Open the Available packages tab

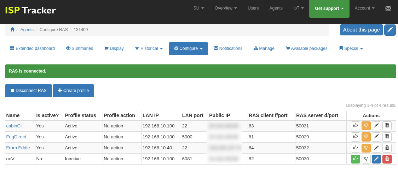306,48
